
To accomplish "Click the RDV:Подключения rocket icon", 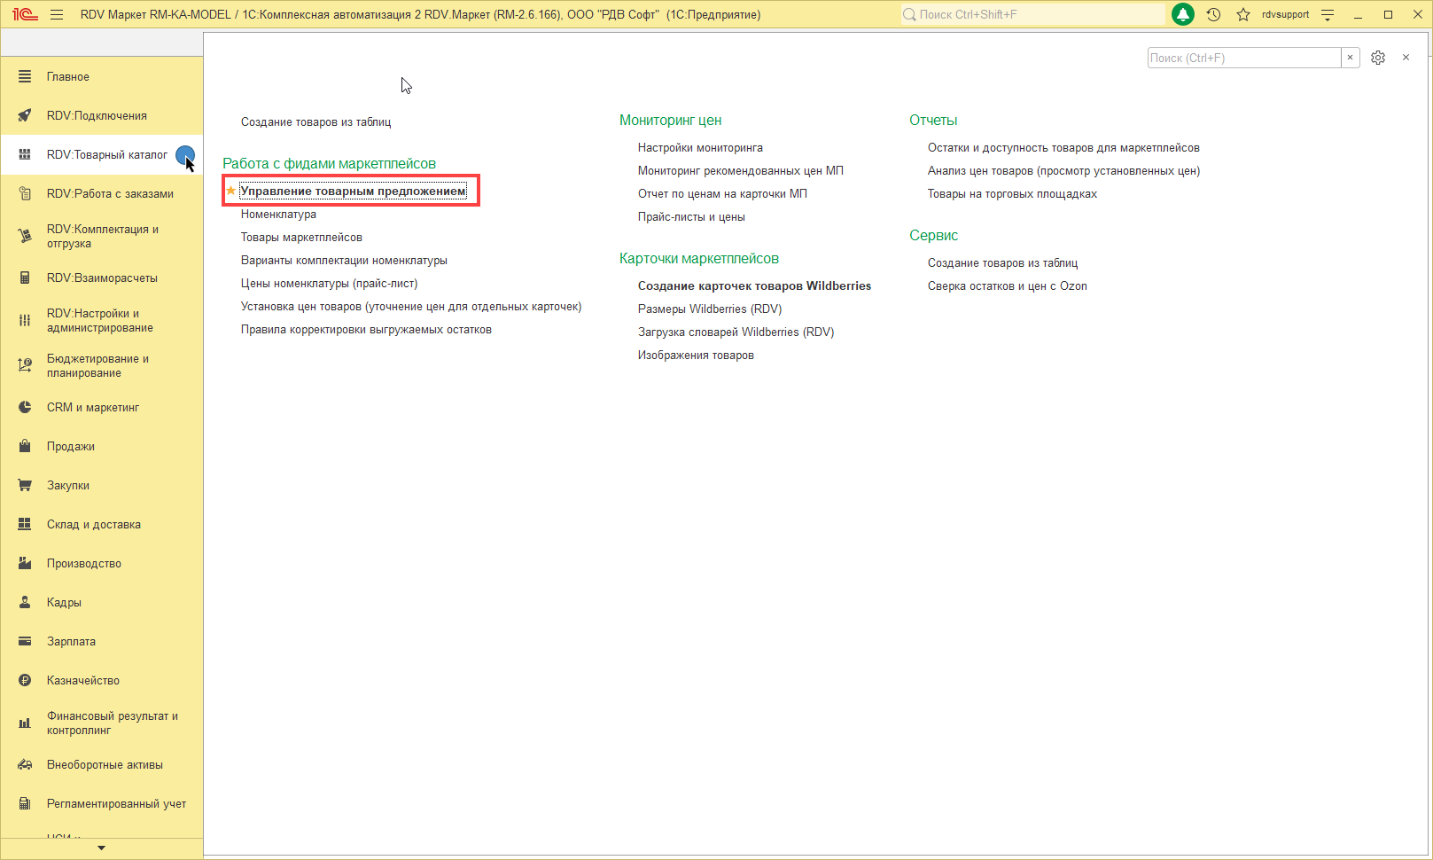I will [x=25, y=115].
